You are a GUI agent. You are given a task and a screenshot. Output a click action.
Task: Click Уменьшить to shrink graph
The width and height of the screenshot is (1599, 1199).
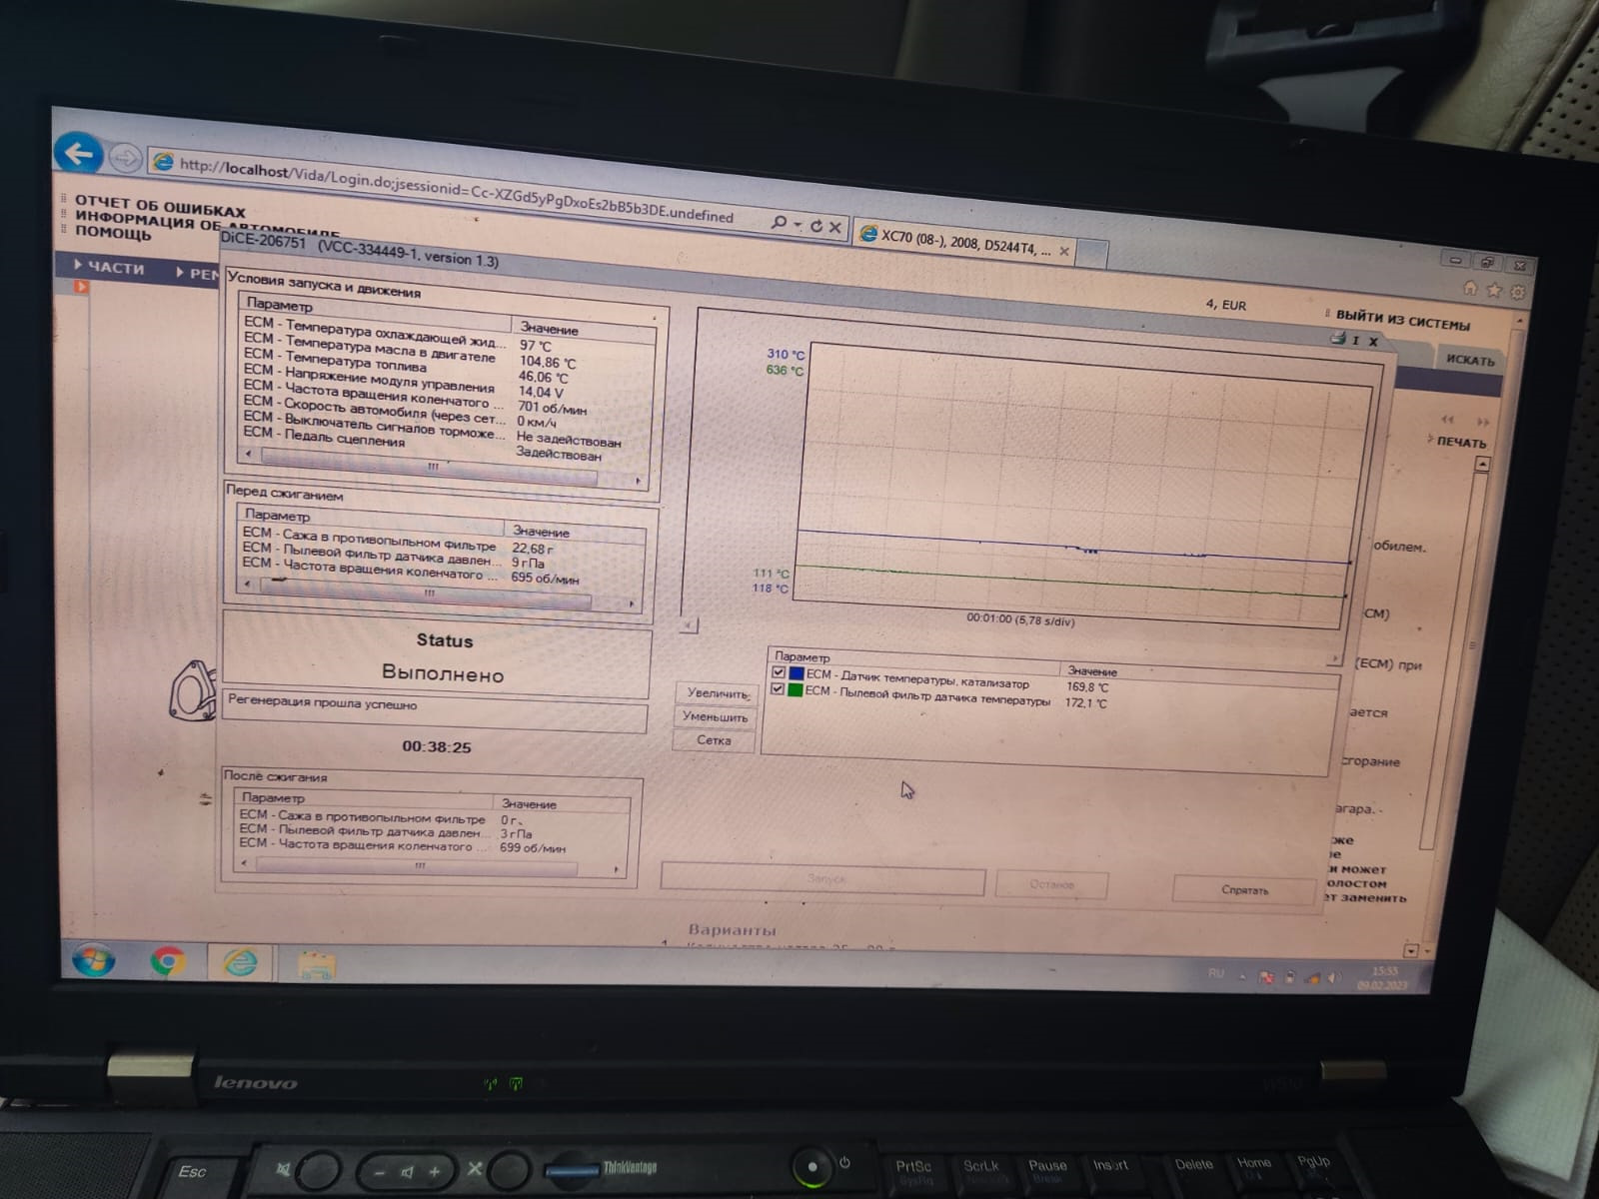click(x=715, y=716)
